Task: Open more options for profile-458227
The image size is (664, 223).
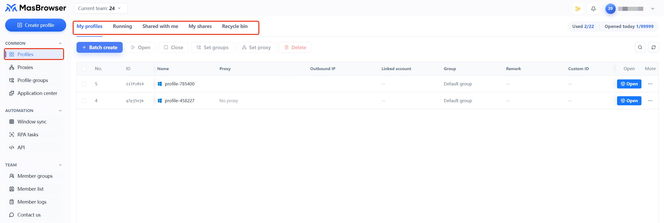Action: pos(650,101)
